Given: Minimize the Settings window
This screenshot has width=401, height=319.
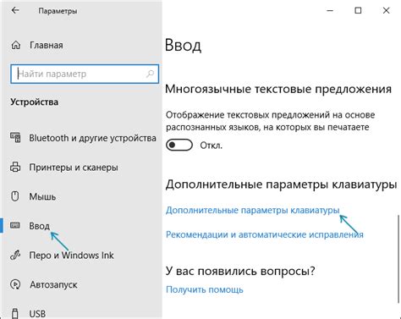Looking at the screenshot, I should click(330, 10).
